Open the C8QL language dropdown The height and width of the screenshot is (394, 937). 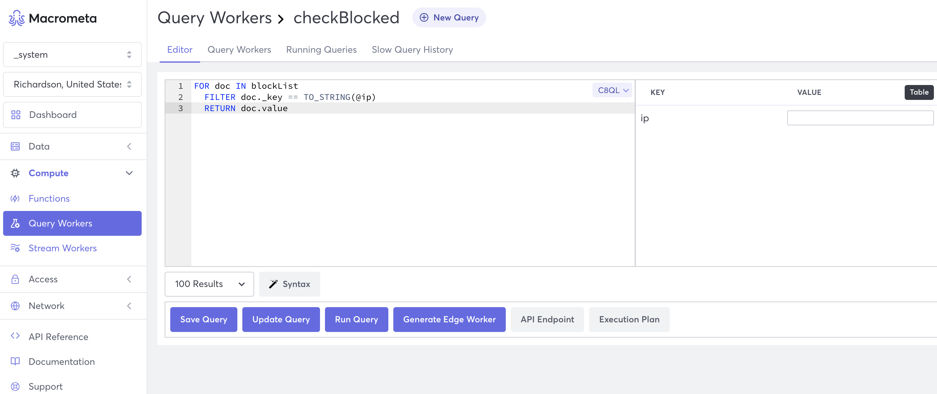click(613, 90)
